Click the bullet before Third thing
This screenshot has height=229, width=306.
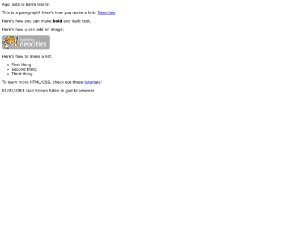click(8, 74)
